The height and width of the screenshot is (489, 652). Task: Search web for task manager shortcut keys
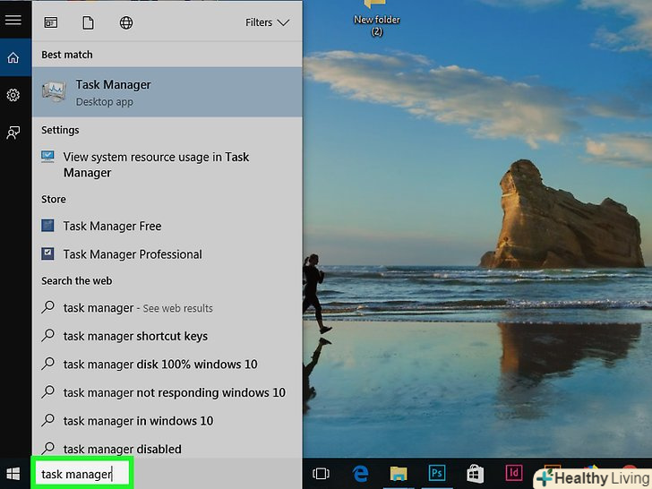[x=135, y=337]
